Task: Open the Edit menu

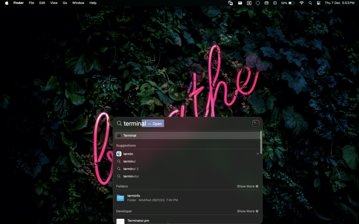Action: pos(42,3)
